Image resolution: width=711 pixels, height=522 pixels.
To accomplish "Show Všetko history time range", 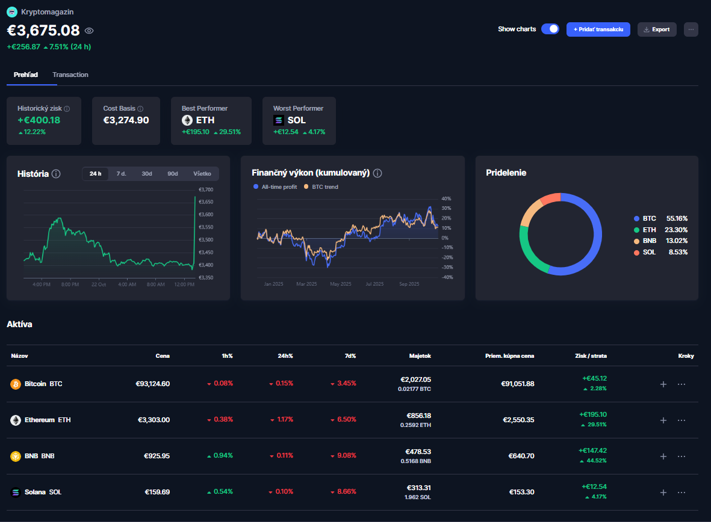I will [202, 174].
